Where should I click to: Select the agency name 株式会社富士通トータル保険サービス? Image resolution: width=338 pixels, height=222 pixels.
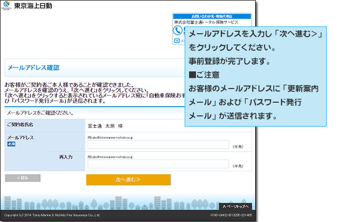pos(206,22)
